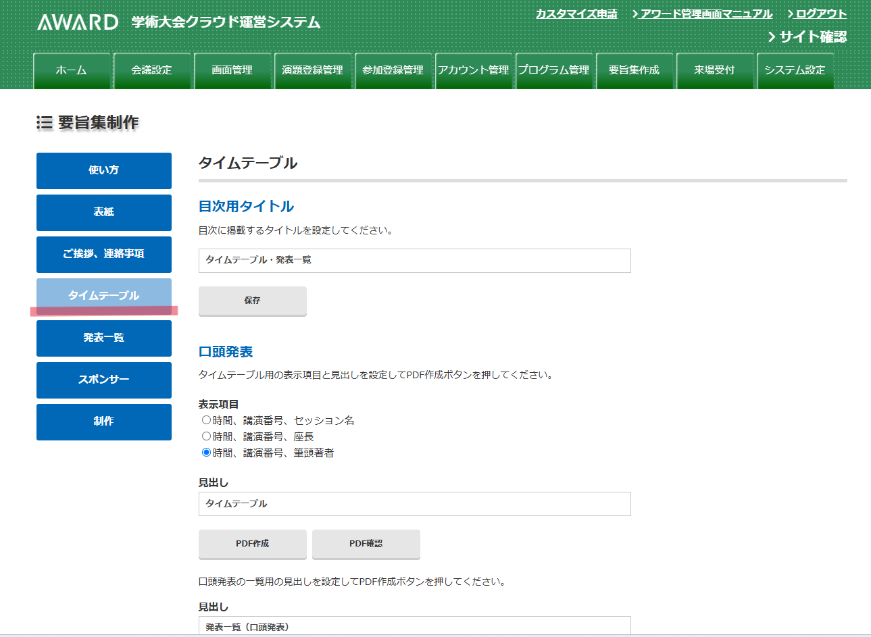This screenshot has width=871, height=637.
Task: Click the 発表一覧（口頭発表） heading field
Action: (x=415, y=626)
